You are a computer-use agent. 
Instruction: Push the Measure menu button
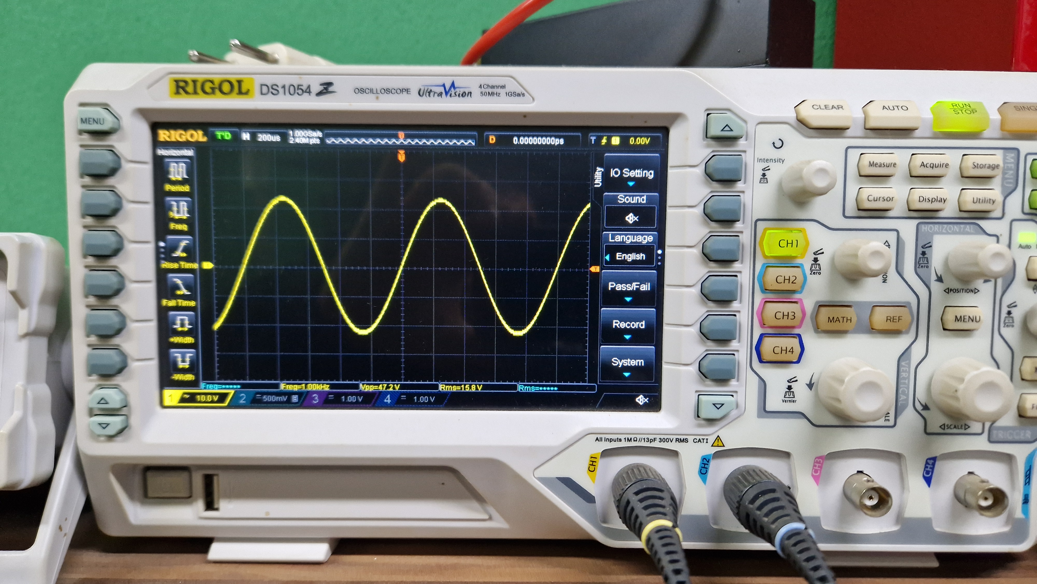(878, 165)
